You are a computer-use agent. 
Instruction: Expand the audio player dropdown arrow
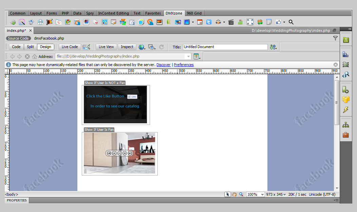coord(224,22)
